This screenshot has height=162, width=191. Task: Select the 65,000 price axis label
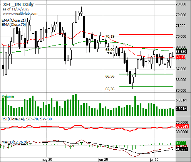(x=181, y=91)
